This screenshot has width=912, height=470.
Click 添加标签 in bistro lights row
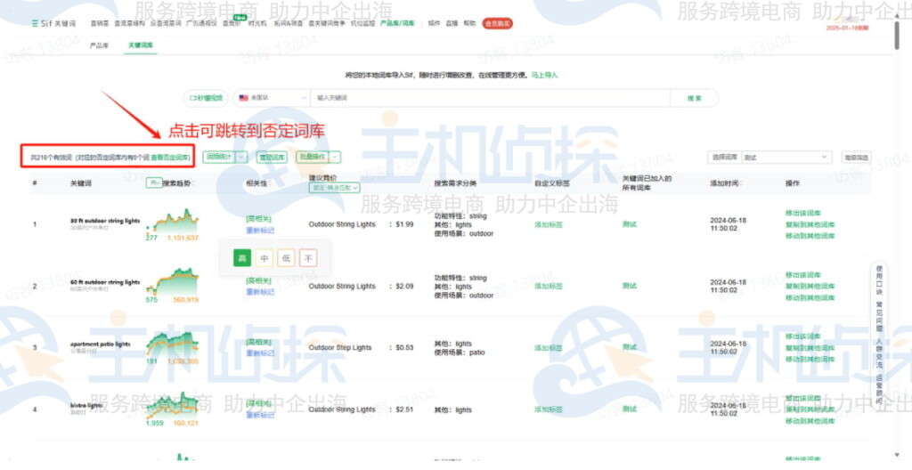pos(549,409)
